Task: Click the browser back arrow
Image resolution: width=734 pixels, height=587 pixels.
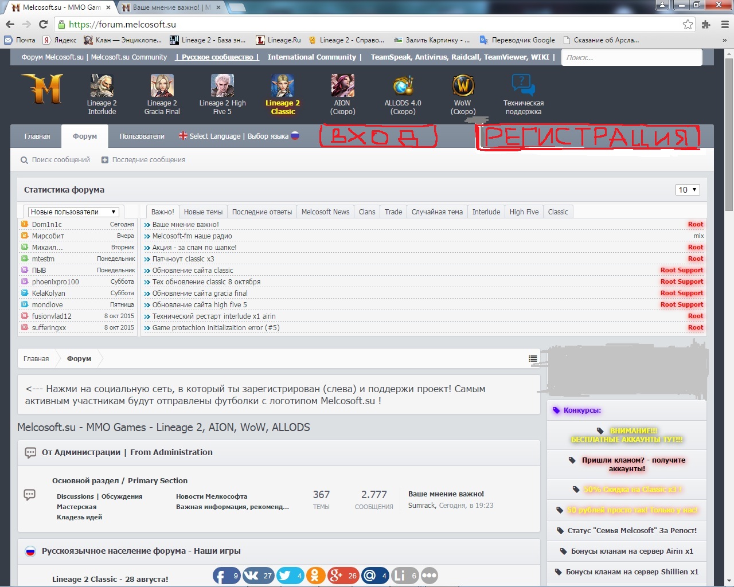Action: click(x=10, y=24)
